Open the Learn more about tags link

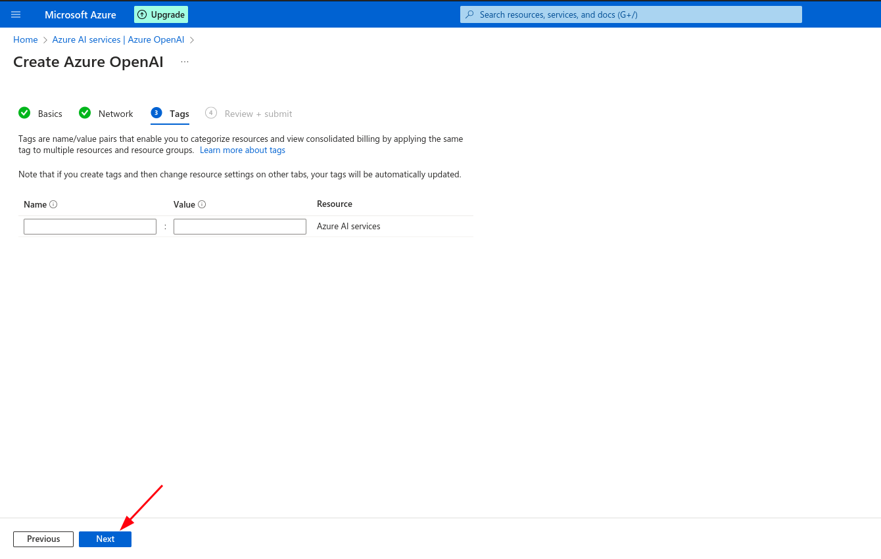[243, 150]
